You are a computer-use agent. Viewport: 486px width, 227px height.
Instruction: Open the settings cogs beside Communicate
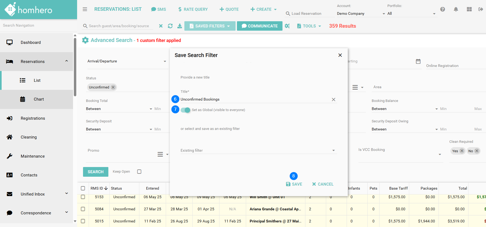pos(287,26)
